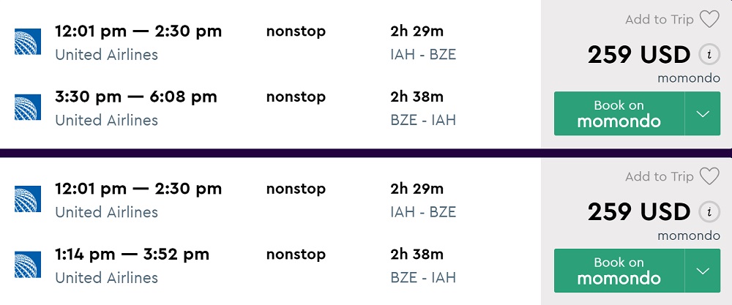This screenshot has width=732, height=305.
Task: Click first result's 259 USD price
Action: coord(638,55)
